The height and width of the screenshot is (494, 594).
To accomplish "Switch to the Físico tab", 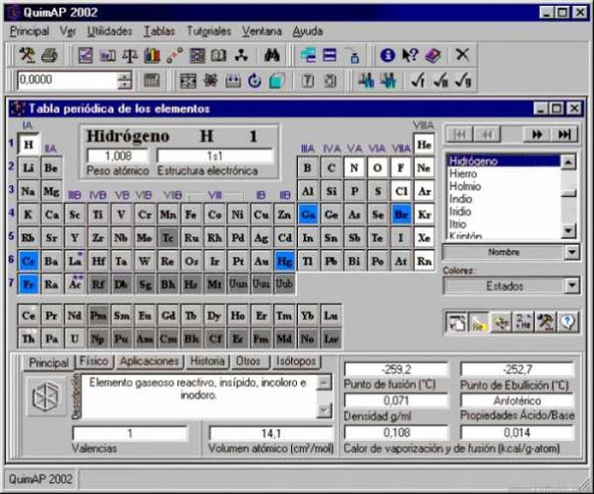I will point(94,361).
